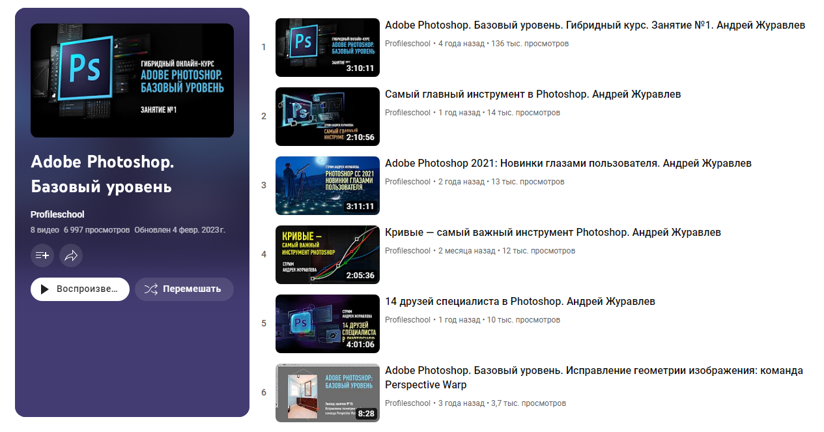Open the large playlist cover thumbnail
Image resolution: width=824 pixels, height=432 pixels.
point(132,81)
